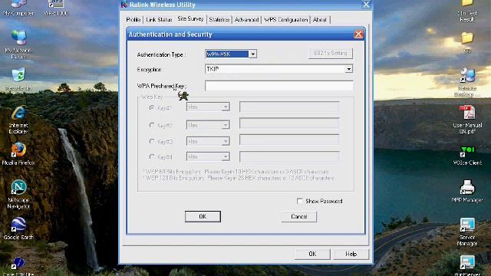Switch to the Profile tab
Screen dimensions: 491x276
(x=133, y=19)
